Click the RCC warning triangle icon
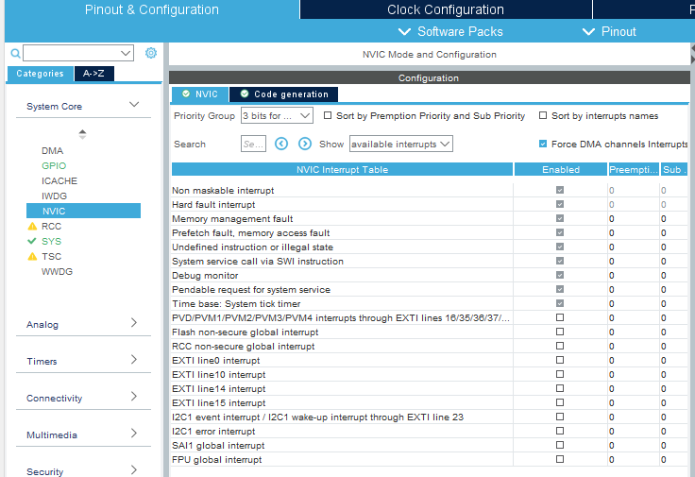The height and width of the screenshot is (477, 695). point(32,227)
